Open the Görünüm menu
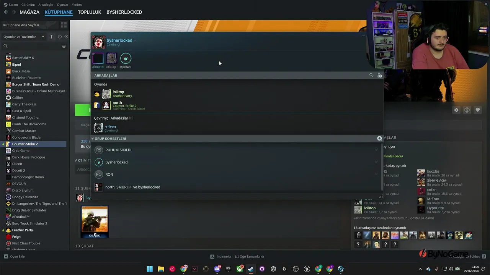Image resolution: width=490 pixels, height=275 pixels. 28,5
